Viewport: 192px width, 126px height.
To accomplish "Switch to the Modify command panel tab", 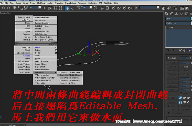I will [172, 14].
